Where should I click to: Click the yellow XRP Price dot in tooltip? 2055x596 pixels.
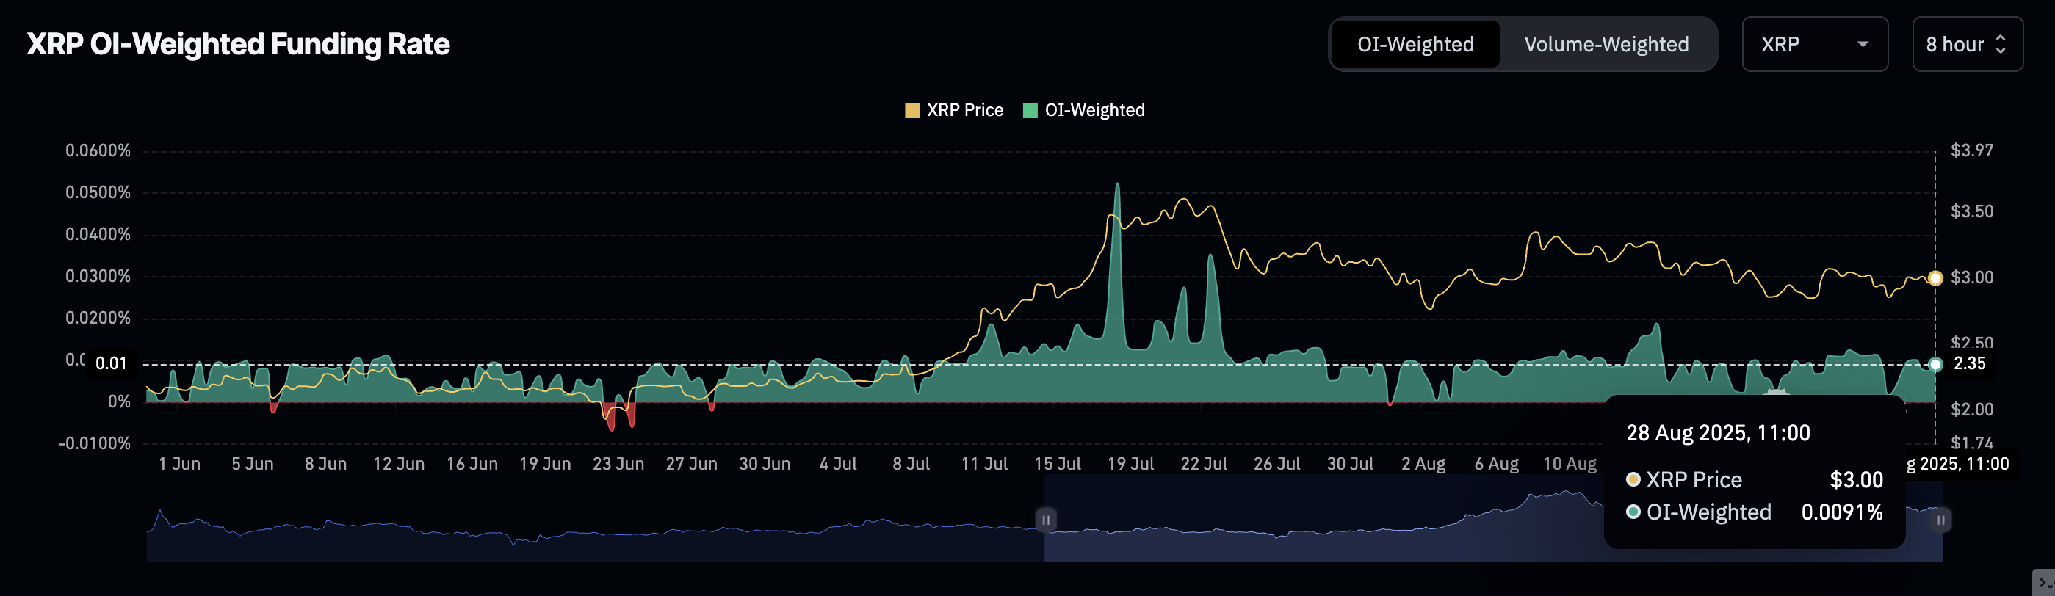1633,480
